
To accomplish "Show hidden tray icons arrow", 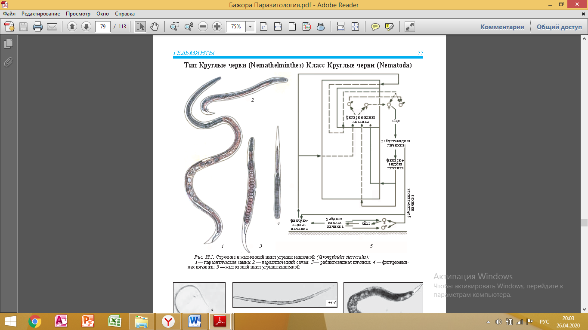I will pyautogui.click(x=489, y=321).
